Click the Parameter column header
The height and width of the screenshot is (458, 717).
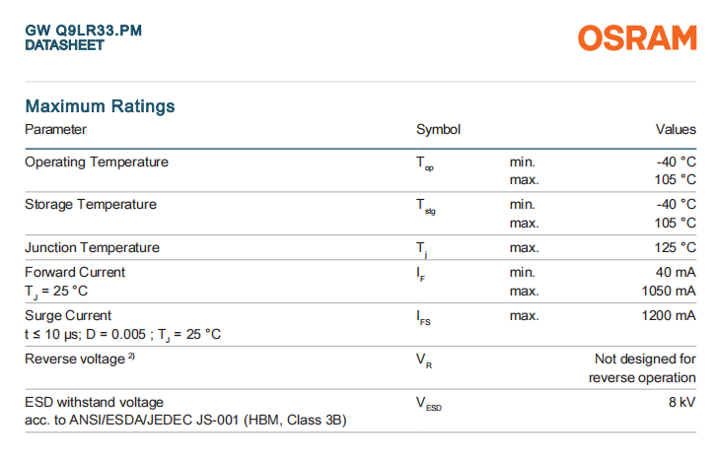pos(55,129)
